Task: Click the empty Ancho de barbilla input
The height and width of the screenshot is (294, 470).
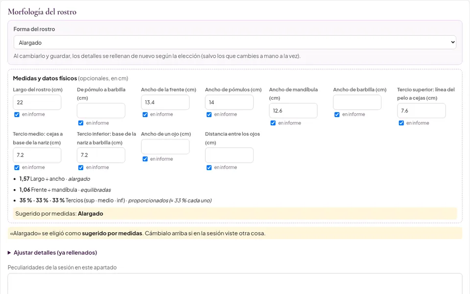Action: coord(357,102)
